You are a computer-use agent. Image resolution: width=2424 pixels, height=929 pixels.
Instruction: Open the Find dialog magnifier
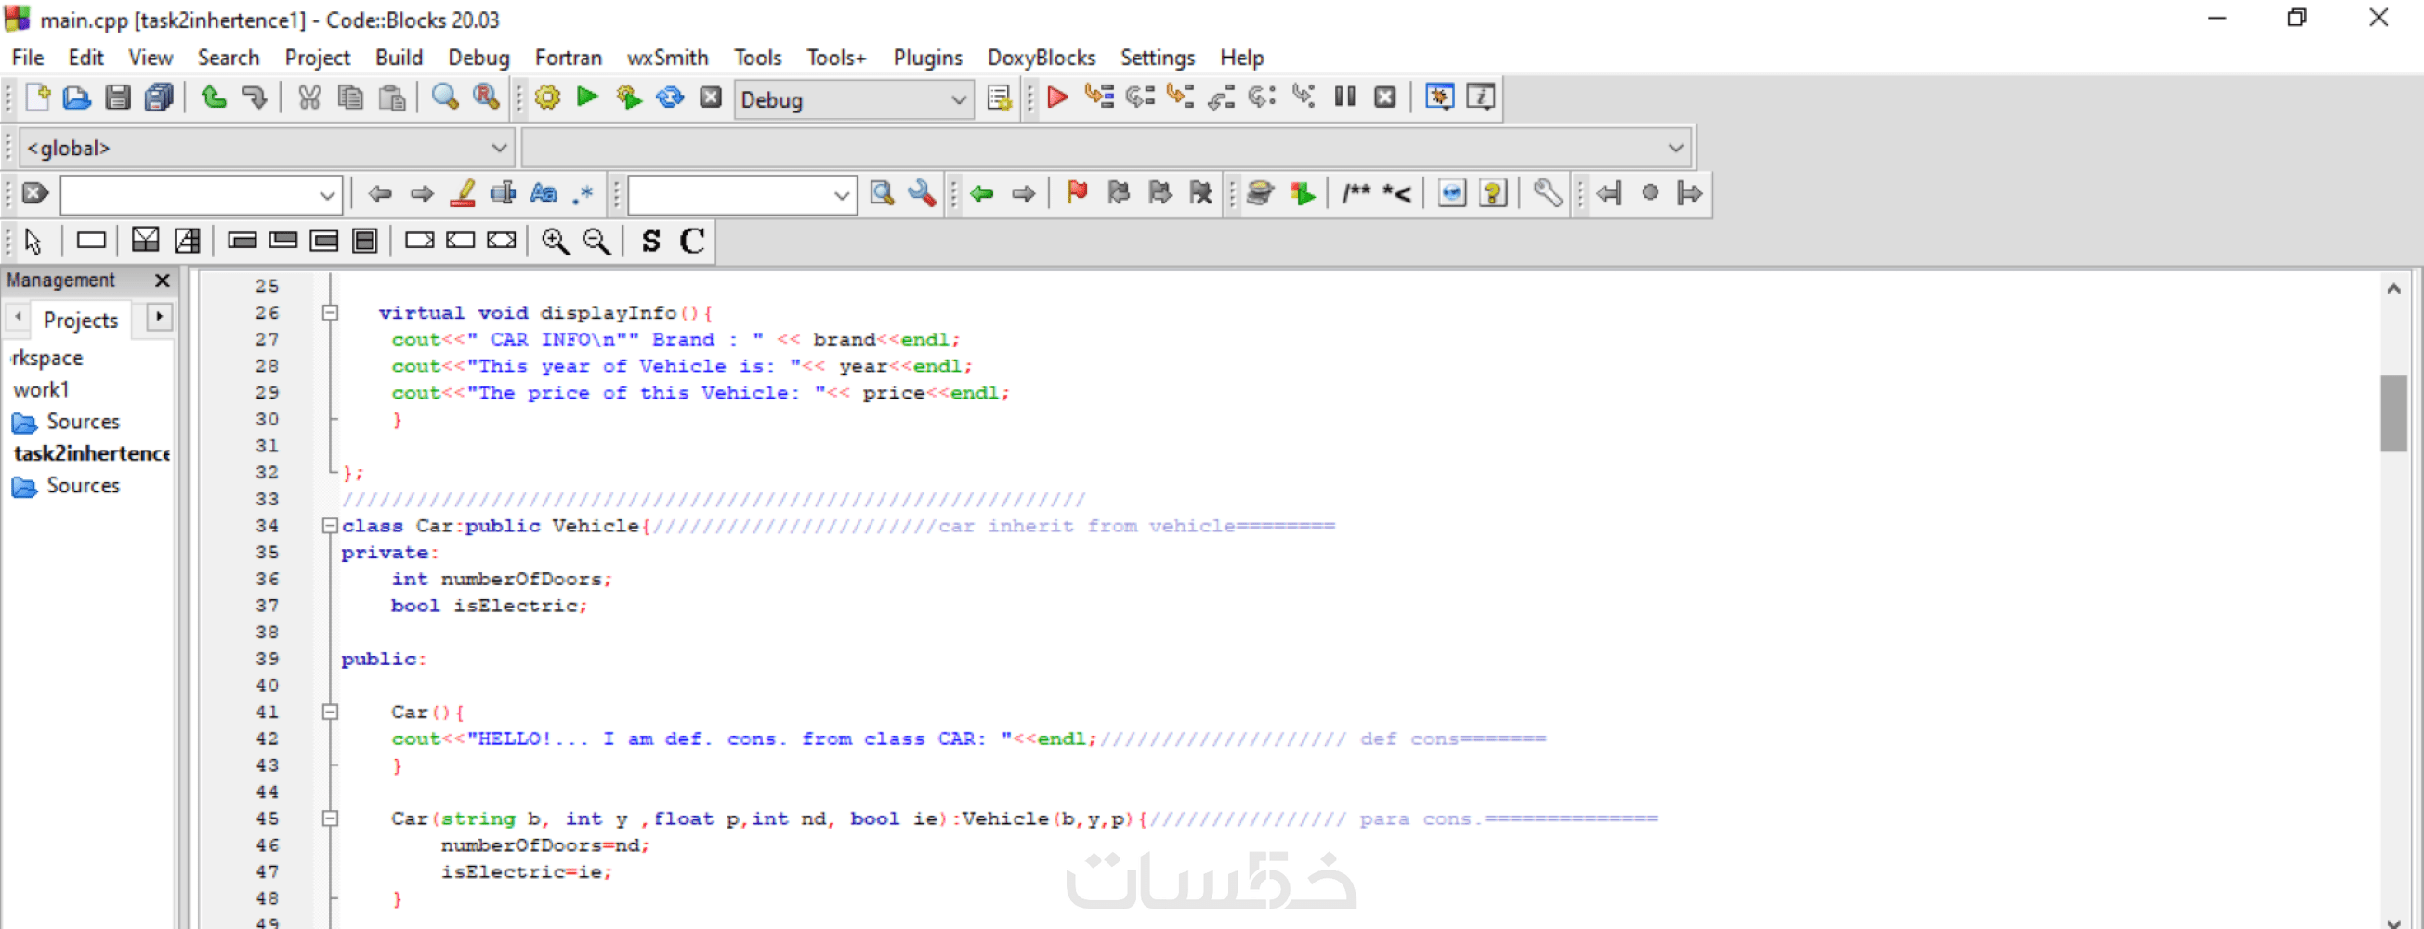[445, 97]
